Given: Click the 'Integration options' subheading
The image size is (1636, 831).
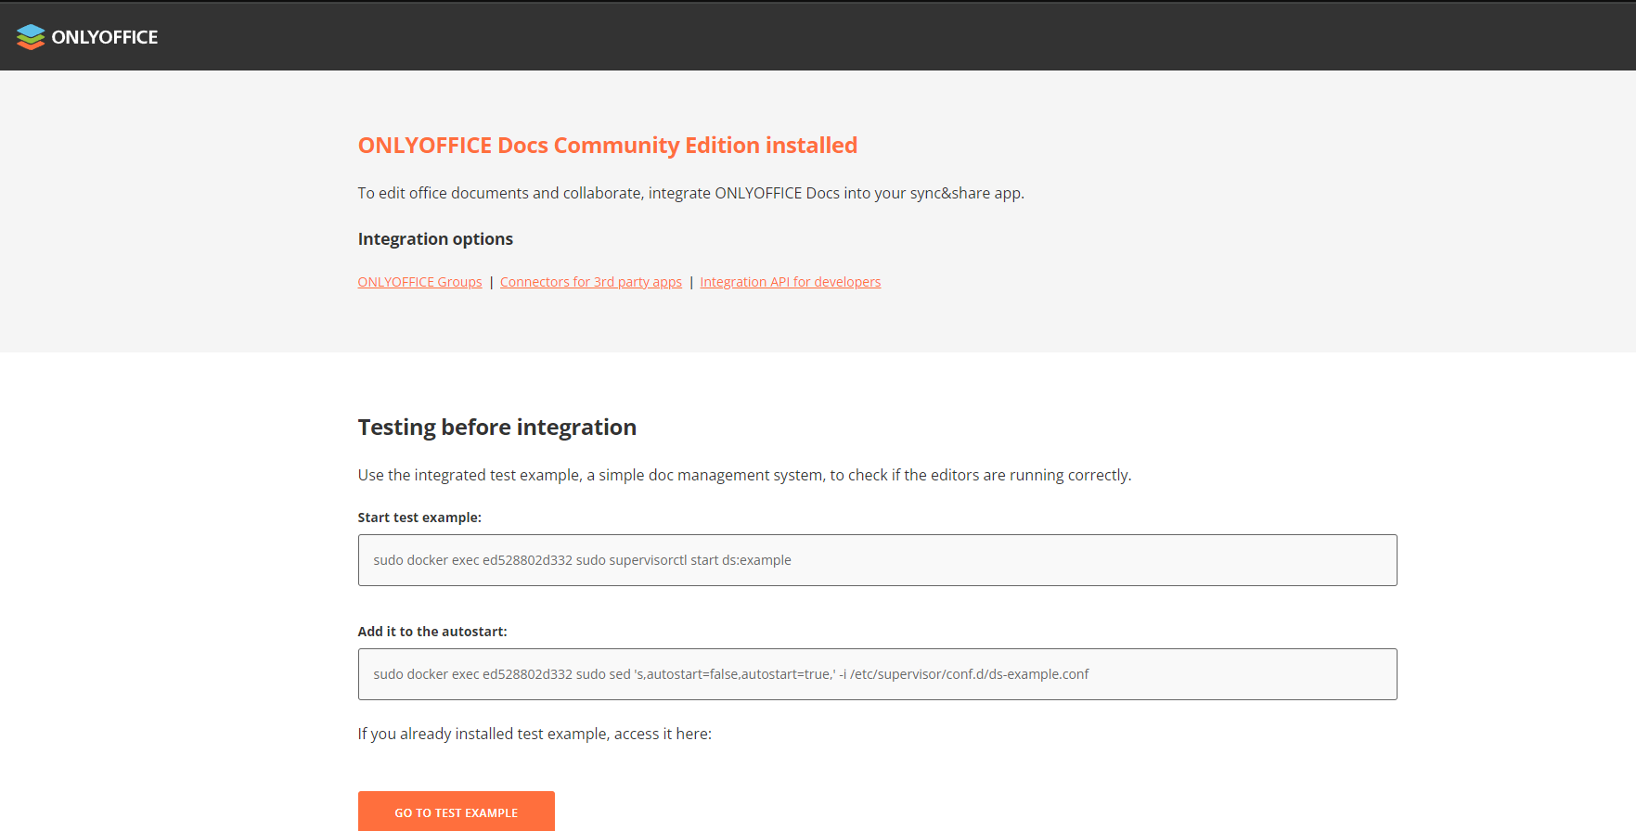Looking at the screenshot, I should (435, 239).
